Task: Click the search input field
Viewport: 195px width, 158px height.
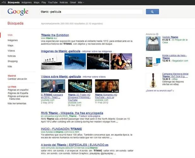Action: [x=91, y=12]
